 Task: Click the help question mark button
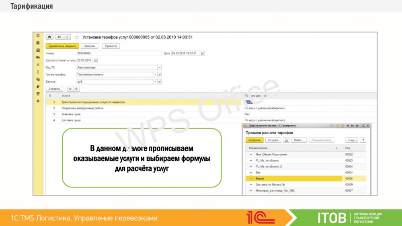tap(363, 140)
